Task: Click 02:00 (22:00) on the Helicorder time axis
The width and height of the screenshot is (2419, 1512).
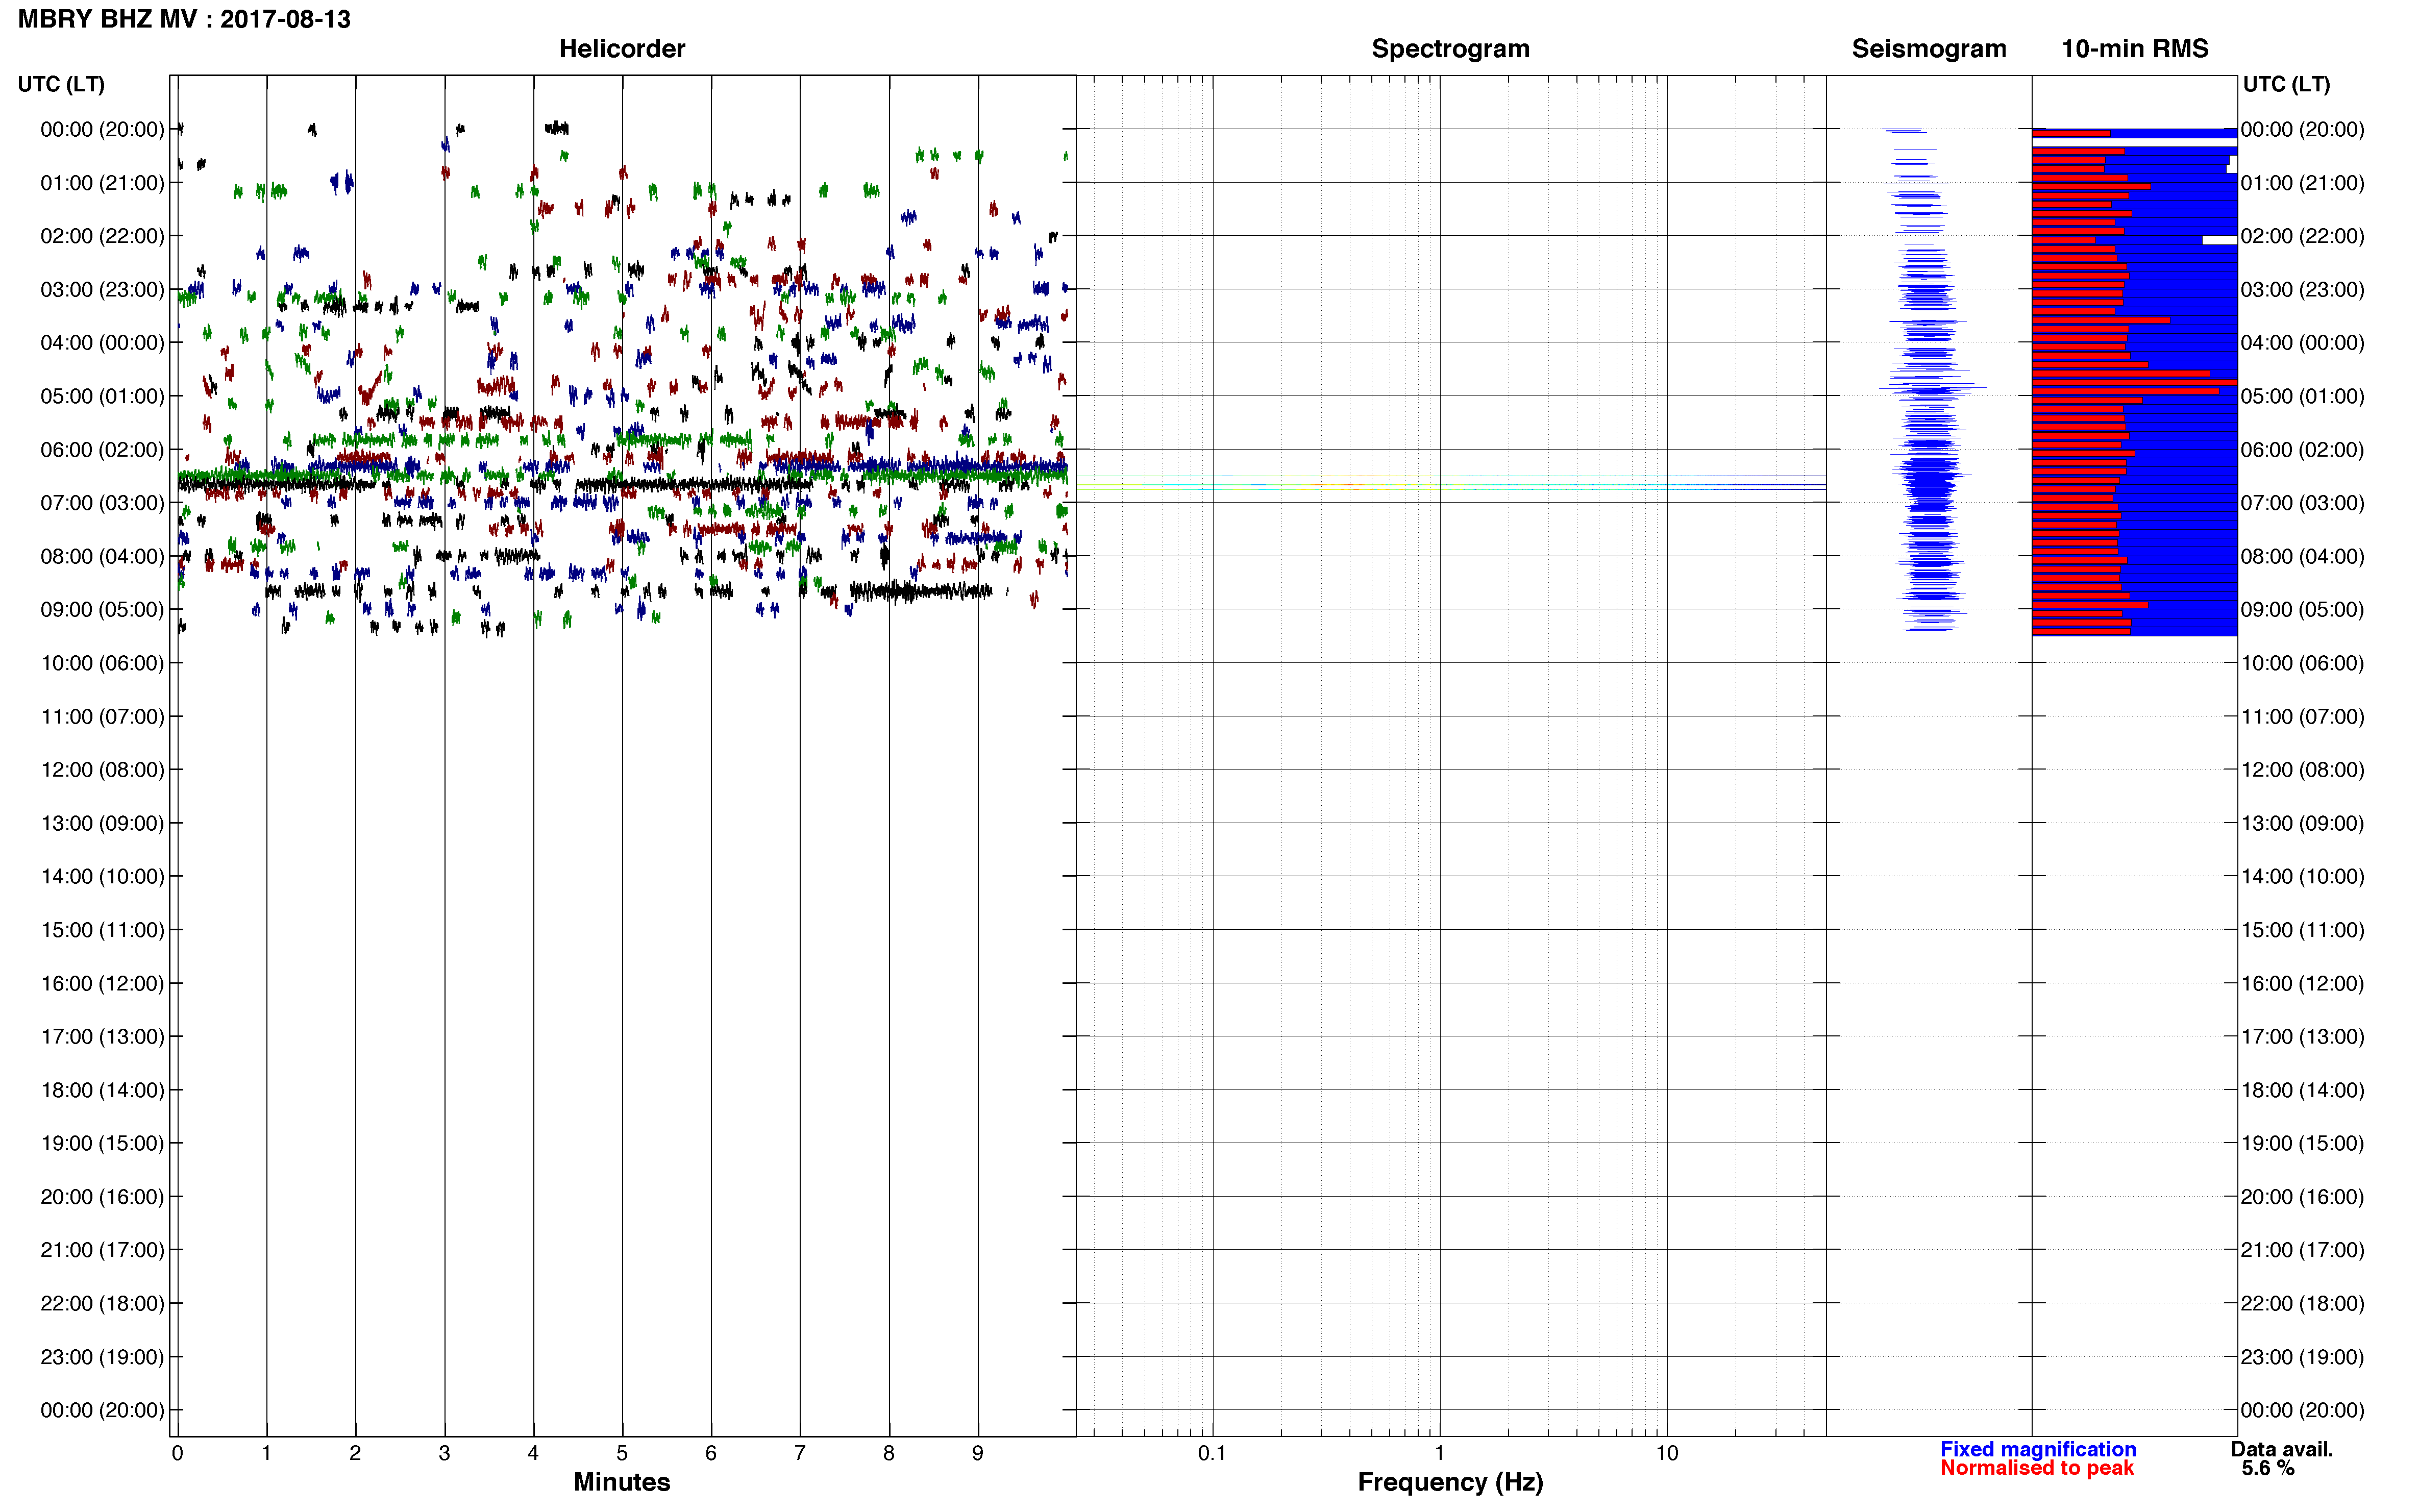Action: [x=102, y=236]
